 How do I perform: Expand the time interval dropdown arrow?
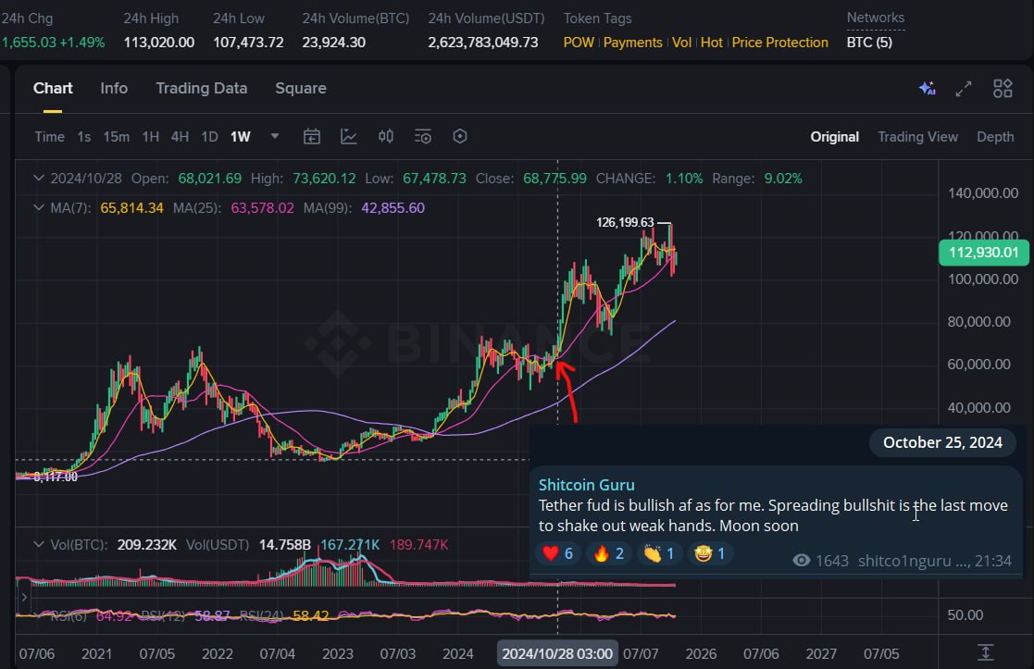pos(275,137)
